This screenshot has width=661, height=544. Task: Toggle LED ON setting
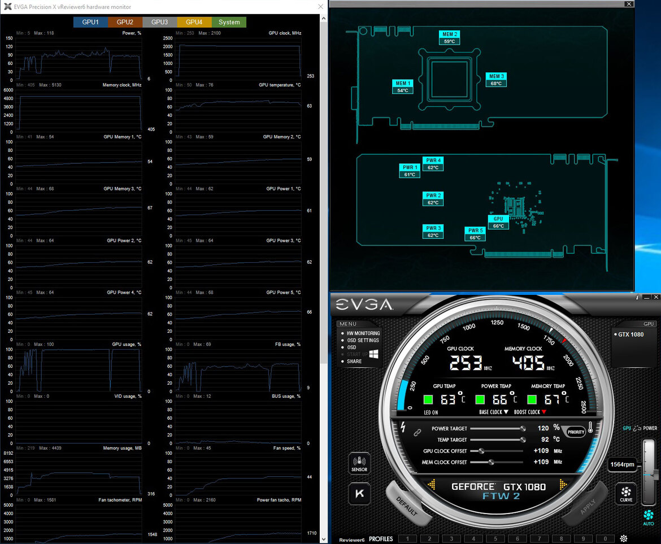(431, 412)
